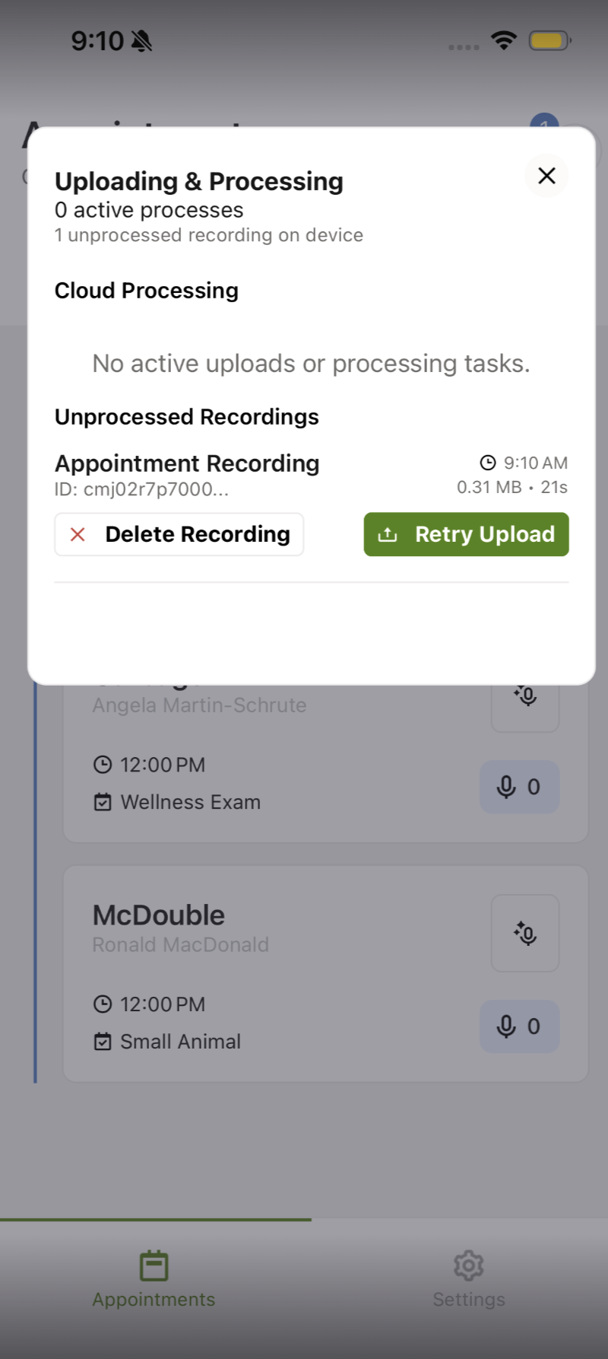Tap the sparkle microphone icon on McDouble card
This screenshot has width=608, height=1359.
tap(525, 933)
